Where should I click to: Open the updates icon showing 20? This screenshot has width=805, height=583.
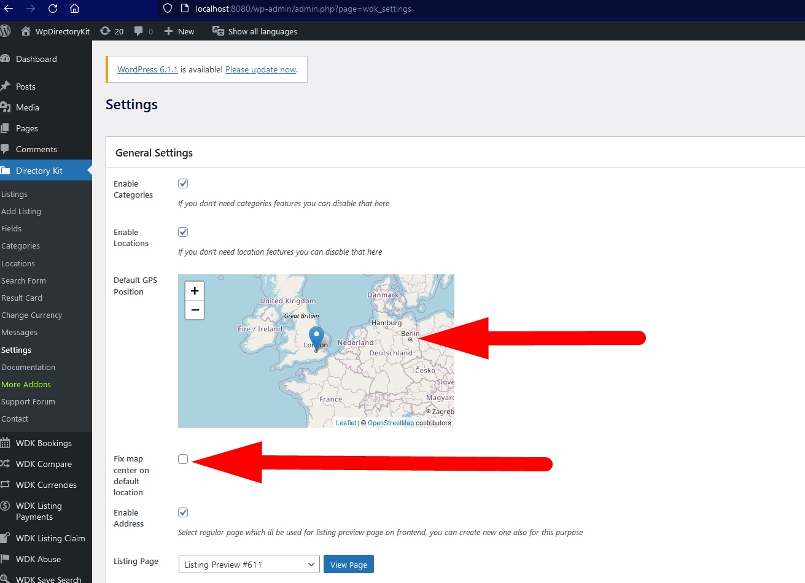pyautogui.click(x=105, y=31)
